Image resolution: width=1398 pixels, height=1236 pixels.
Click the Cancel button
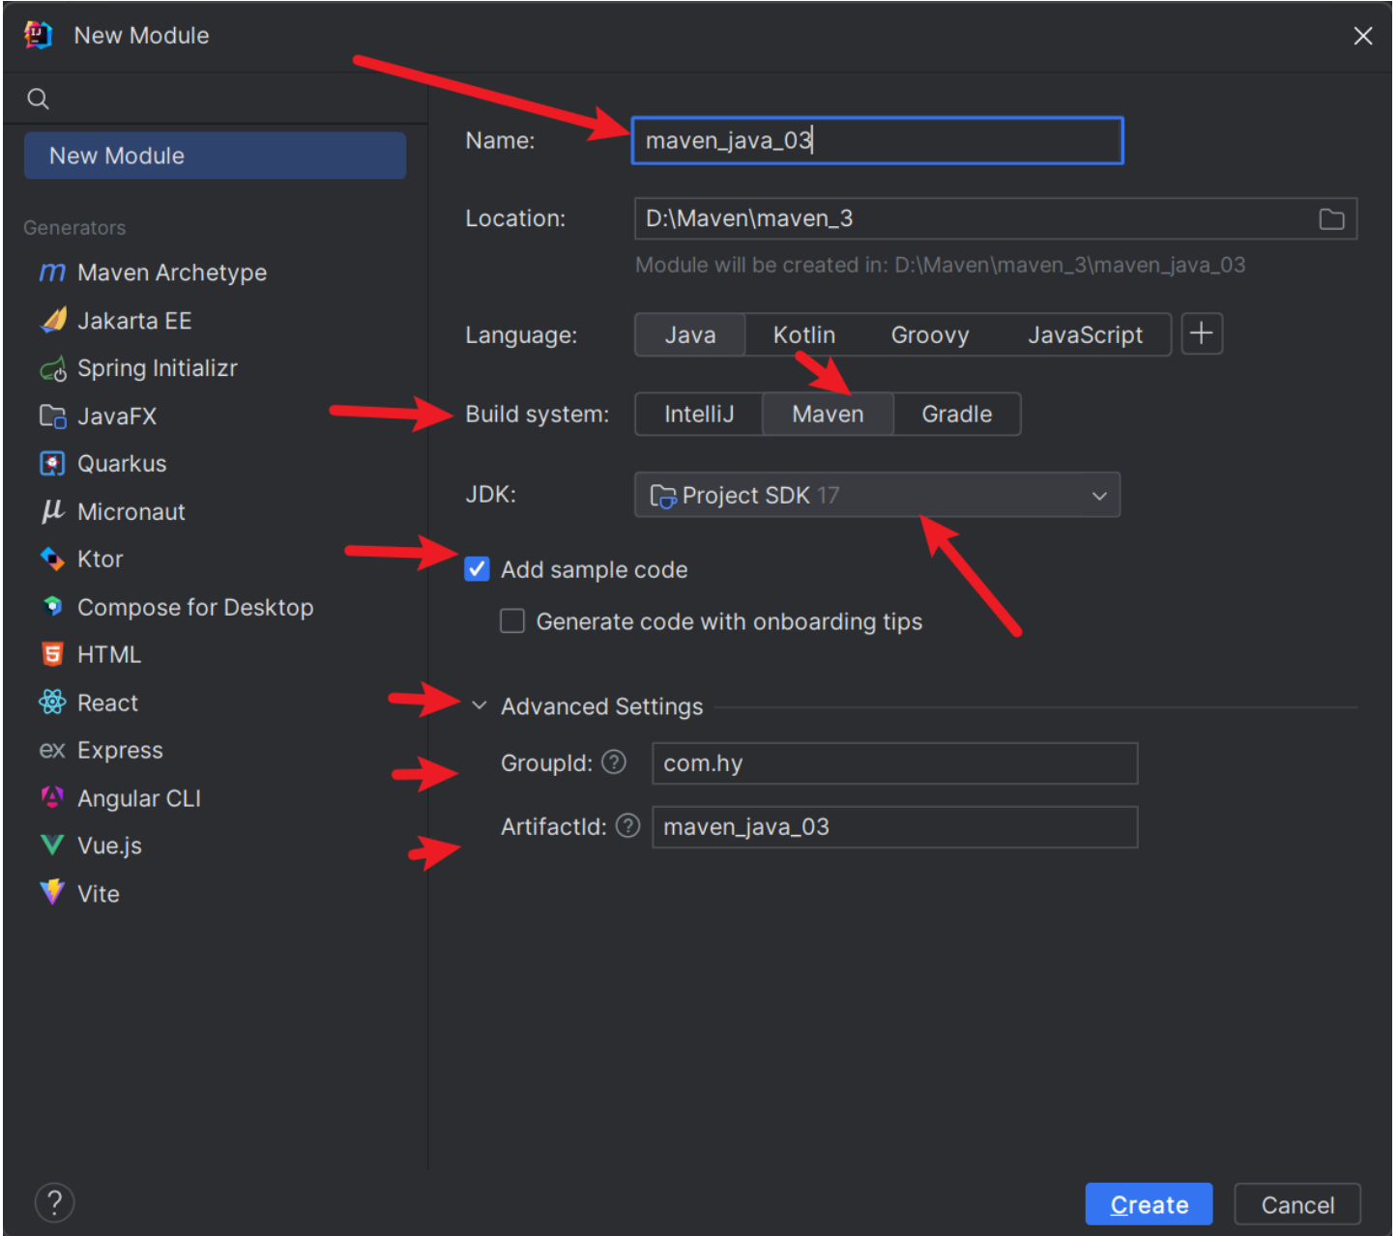point(1297,1204)
